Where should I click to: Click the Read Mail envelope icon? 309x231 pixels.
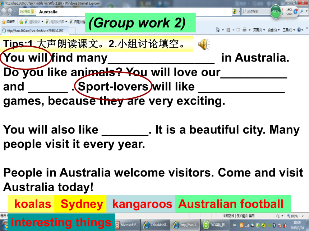point(238,30)
